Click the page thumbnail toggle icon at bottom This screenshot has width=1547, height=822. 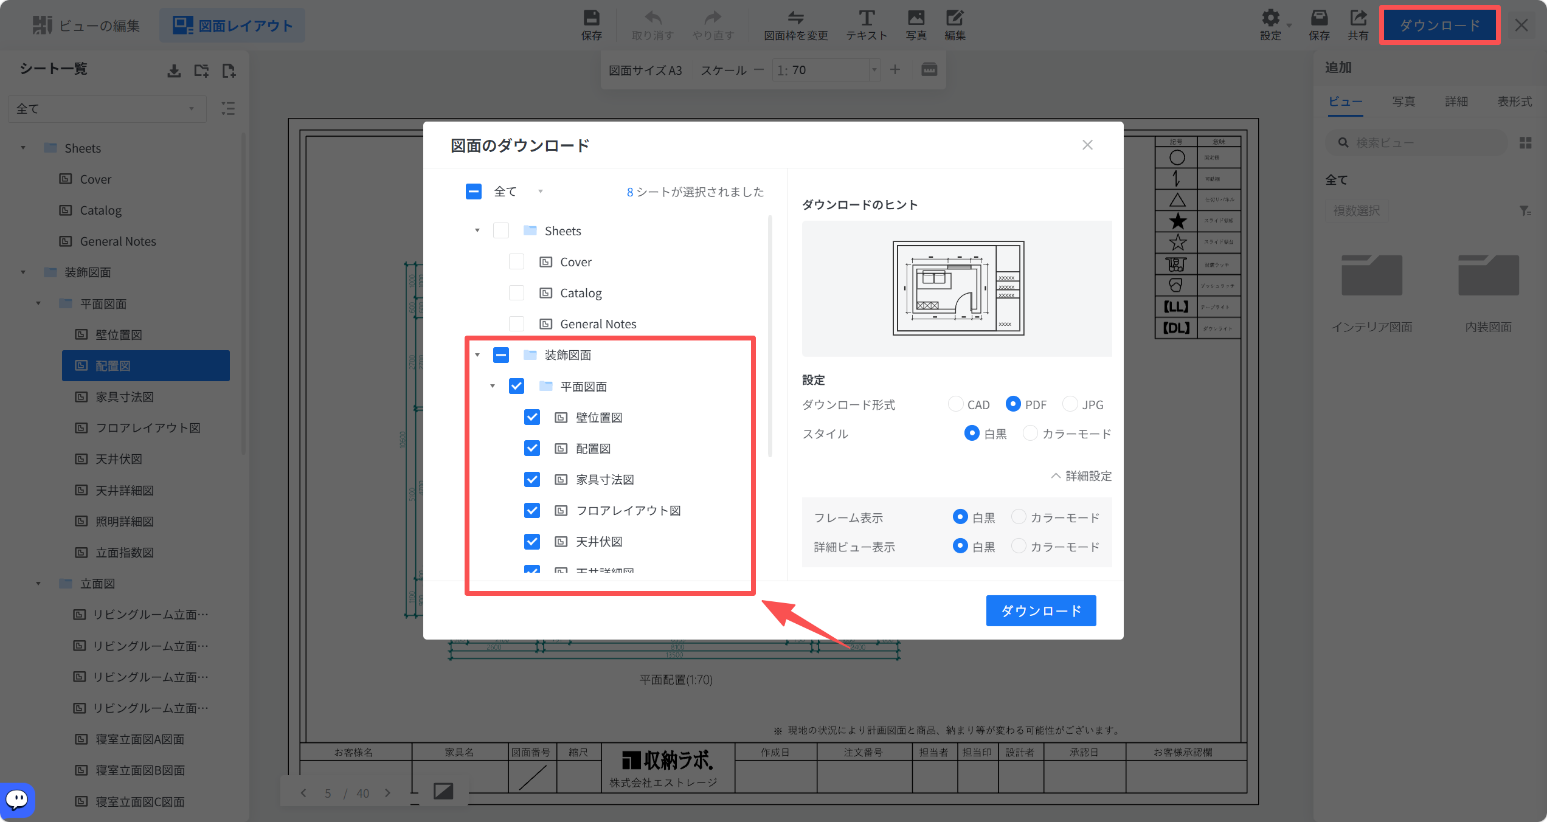click(443, 791)
